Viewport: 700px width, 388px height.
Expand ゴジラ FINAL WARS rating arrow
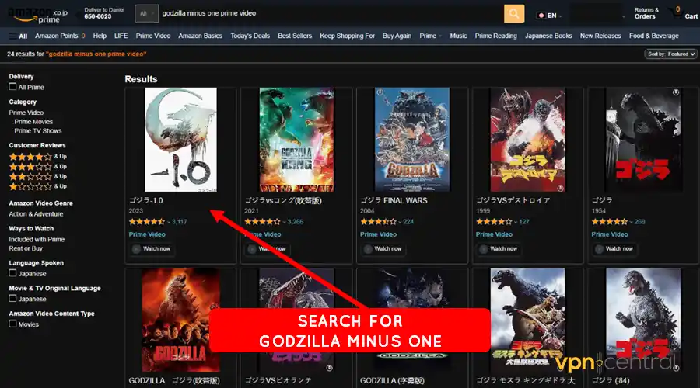pyautogui.click(x=400, y=222)
